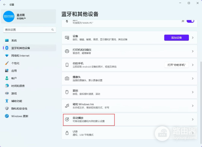Open 隐私和安全性 settings page
Image resolution: width=202 pixels, height=147 pixels.
[30, 108]
